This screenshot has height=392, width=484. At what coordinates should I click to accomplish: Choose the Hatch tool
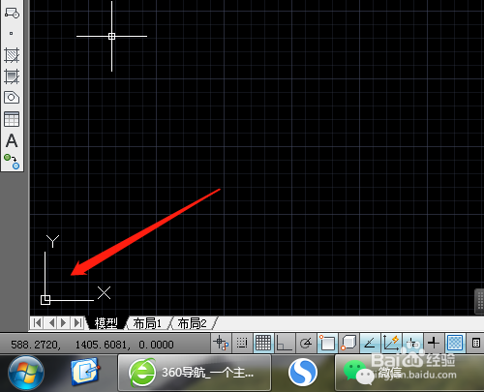click(12, 55)
